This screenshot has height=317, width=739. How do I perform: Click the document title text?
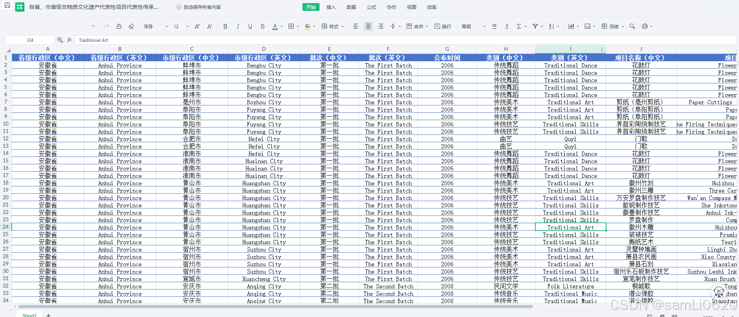click(x=93, y=7)
